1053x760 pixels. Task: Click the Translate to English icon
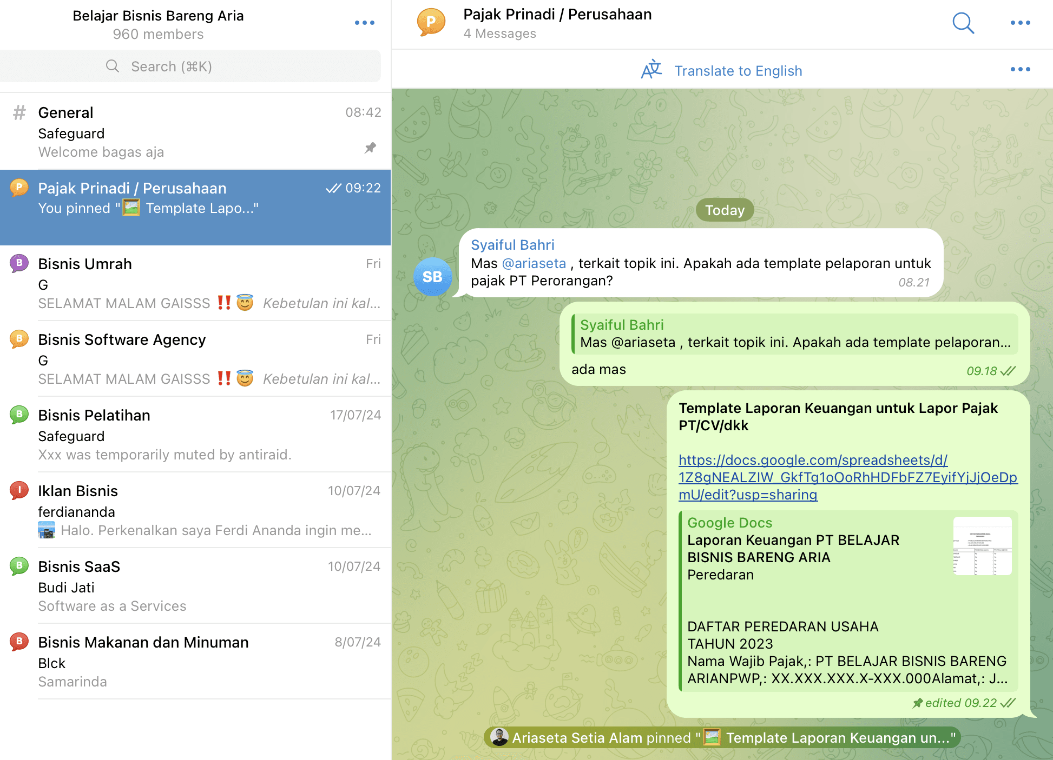click(x=651, y=70)
